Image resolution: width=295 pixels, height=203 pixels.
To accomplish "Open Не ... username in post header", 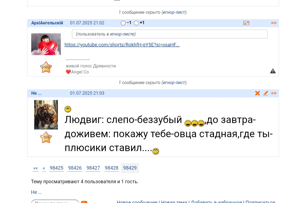I will point(37,93).
